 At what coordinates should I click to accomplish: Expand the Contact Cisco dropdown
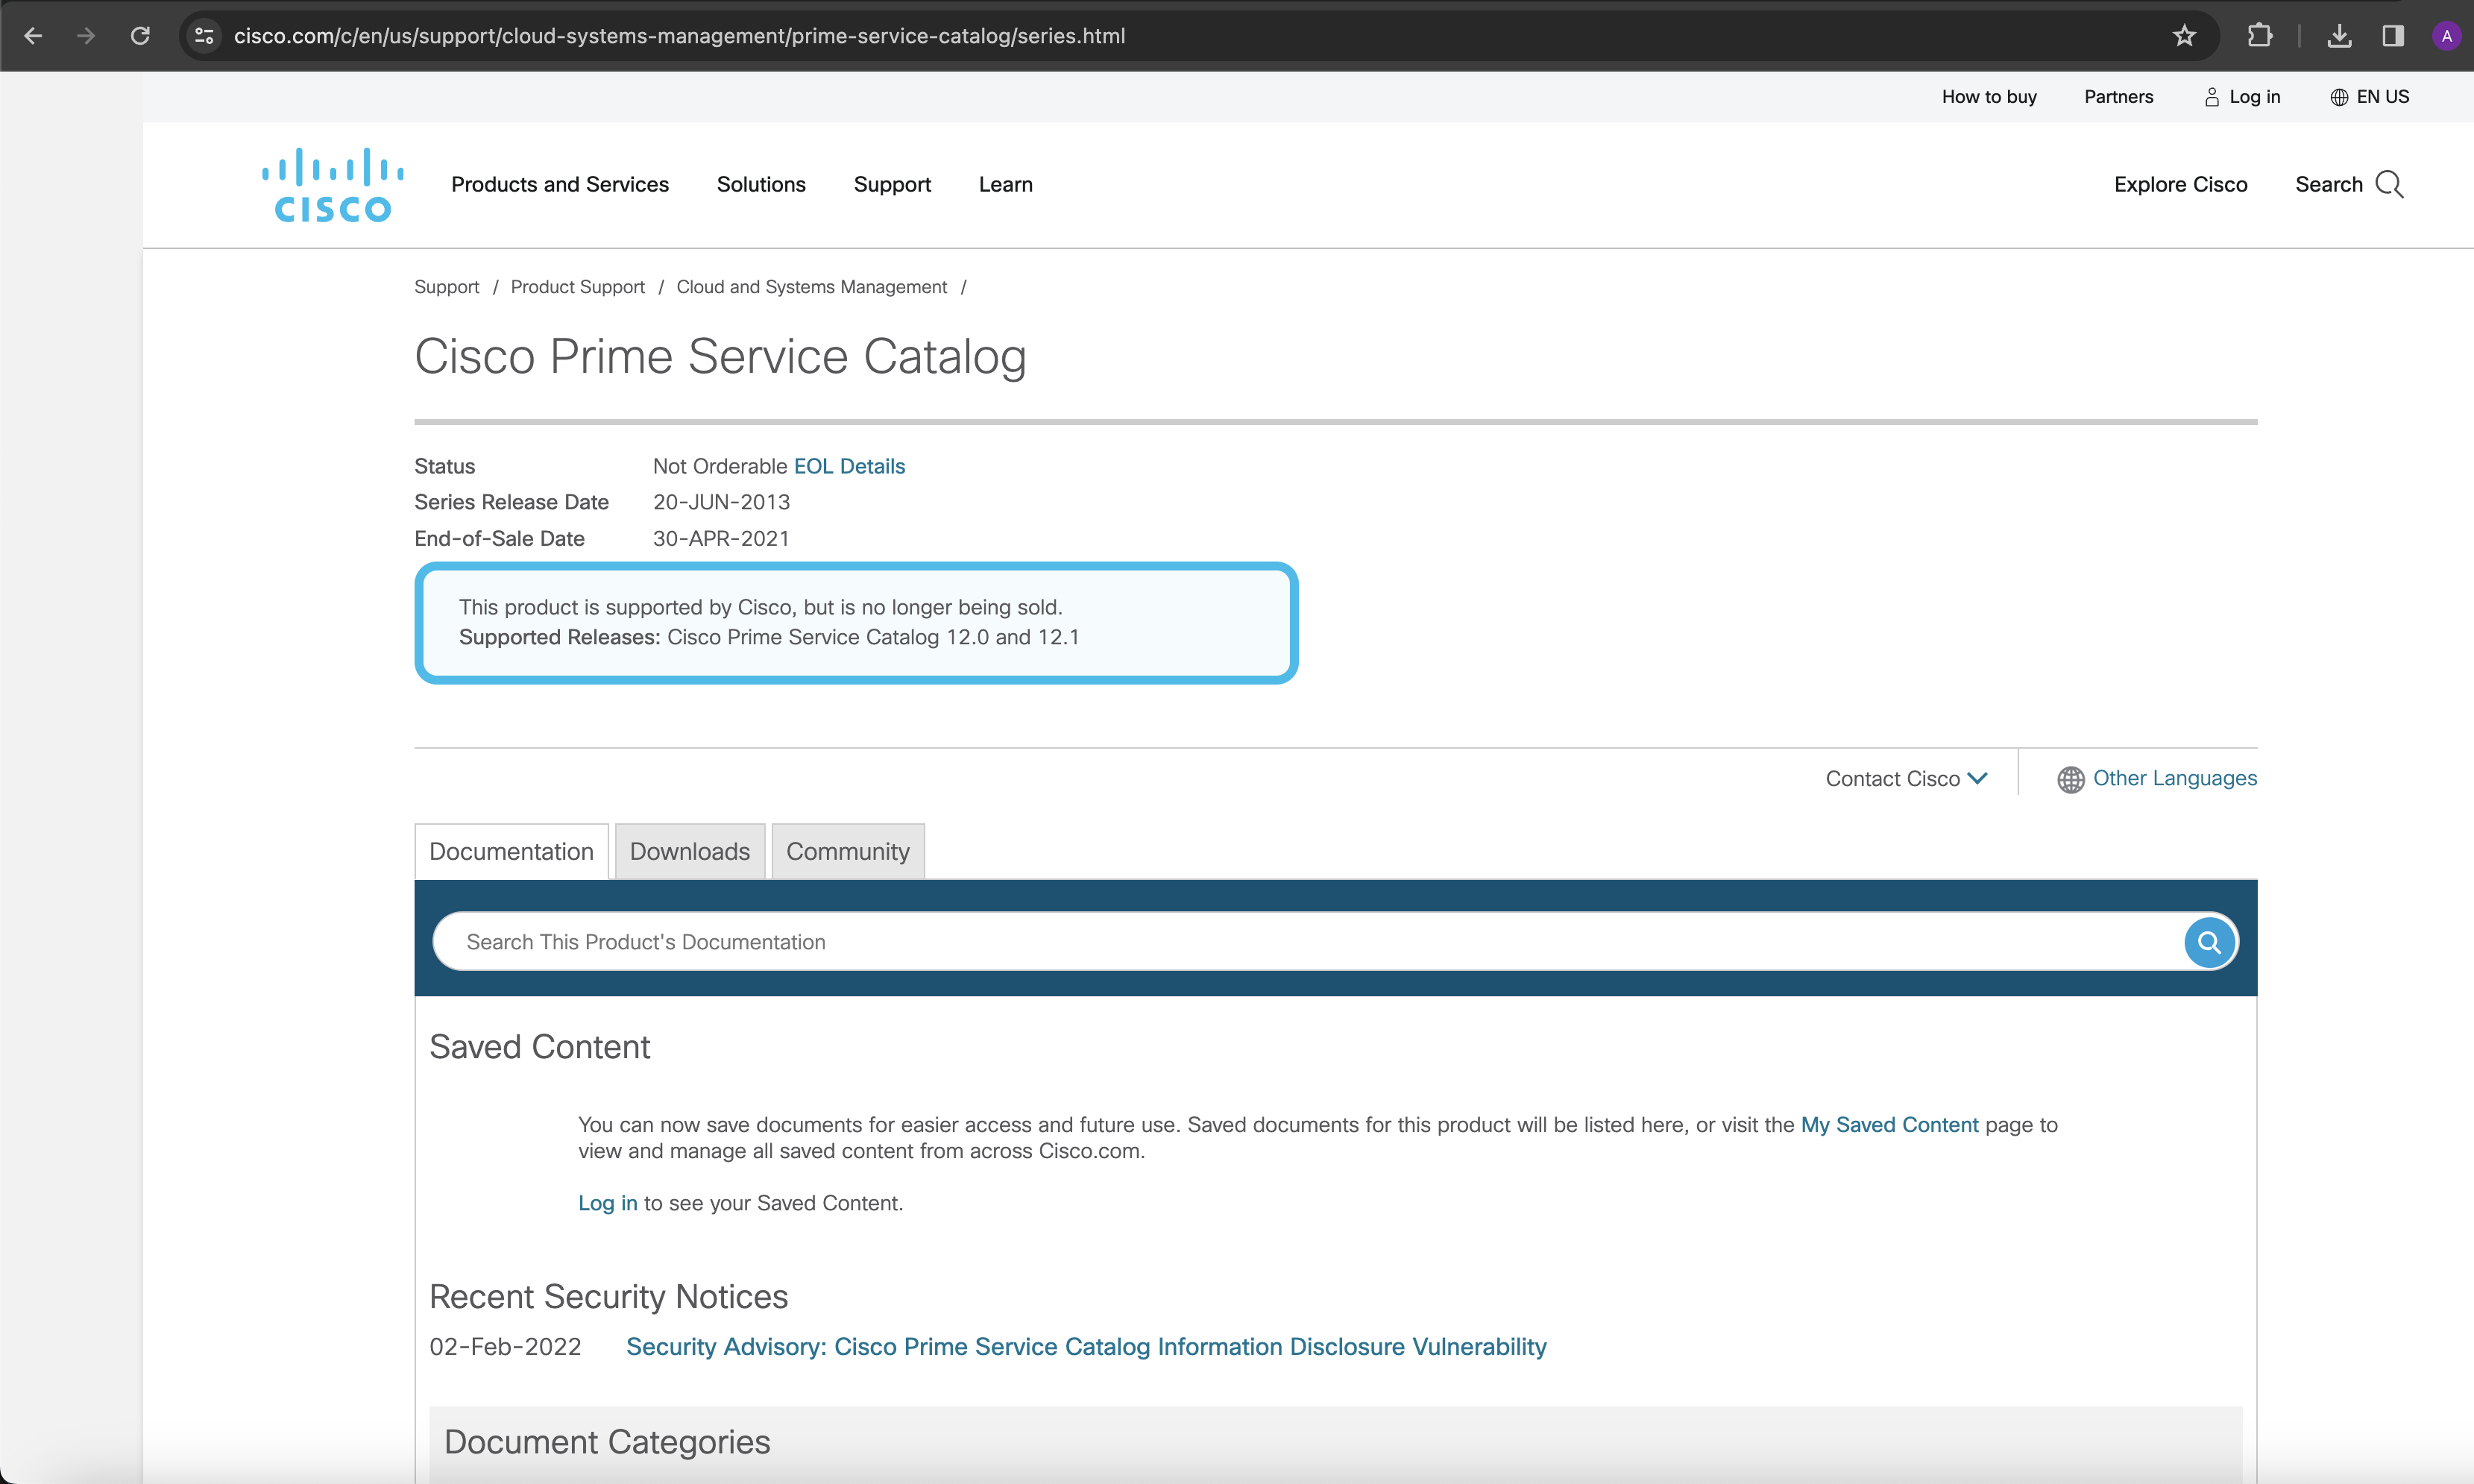tap(1905, 779)
